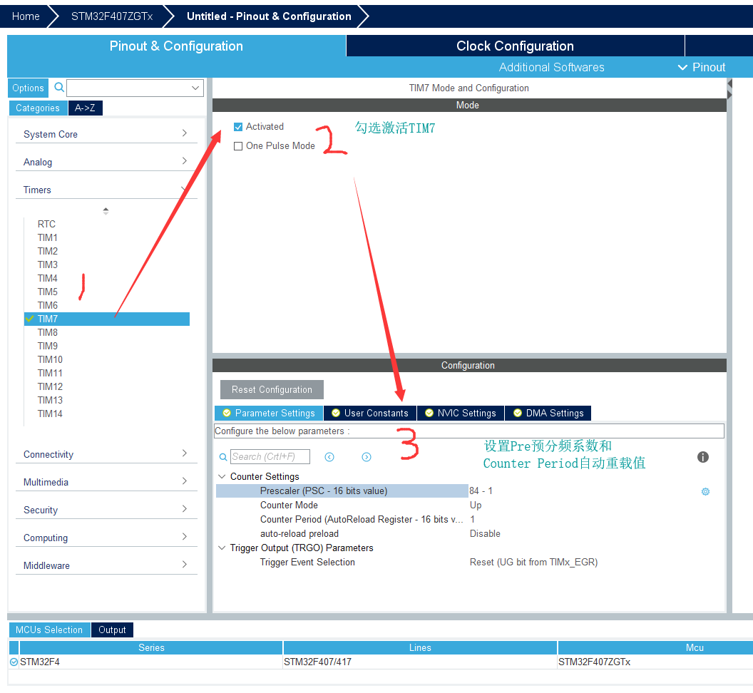Click Untitled - Pinout & Configuration breadcrumb
This screenshot has width=753, height=693.
(269, 16)
